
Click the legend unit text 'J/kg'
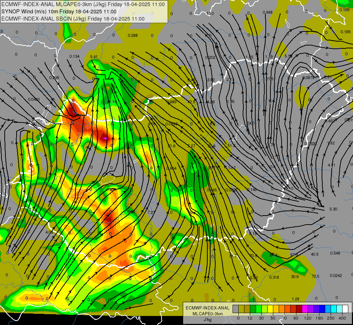tap(208, 320)
